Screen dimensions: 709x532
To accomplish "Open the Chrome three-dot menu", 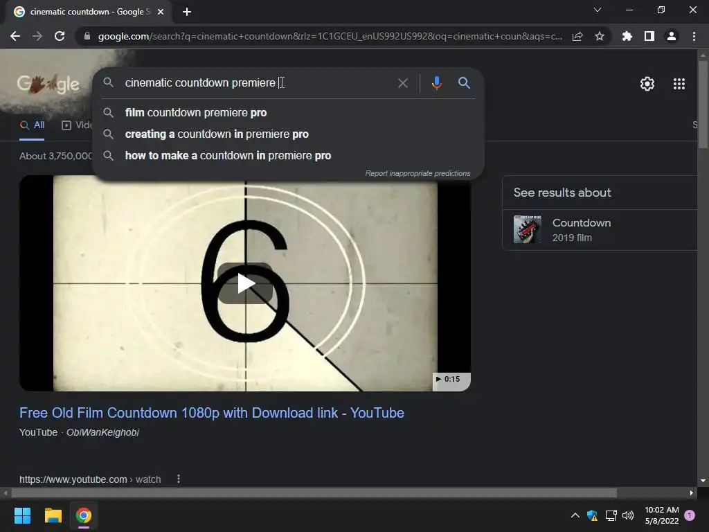I will 694,36.
